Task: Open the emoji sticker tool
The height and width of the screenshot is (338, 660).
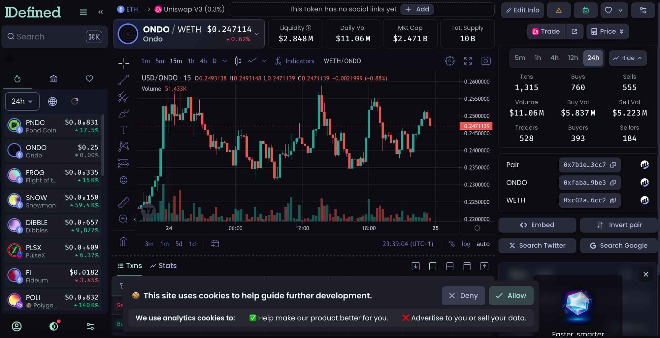Action: tap(124, 180)
